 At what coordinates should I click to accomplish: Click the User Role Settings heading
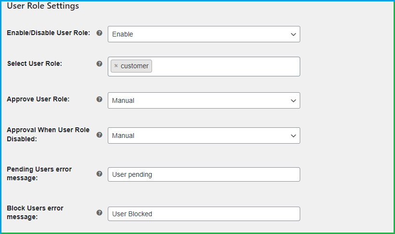coord(43,6)
